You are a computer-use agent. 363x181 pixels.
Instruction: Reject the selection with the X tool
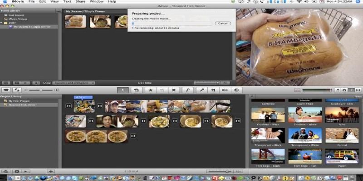click(x=173, y=90)
